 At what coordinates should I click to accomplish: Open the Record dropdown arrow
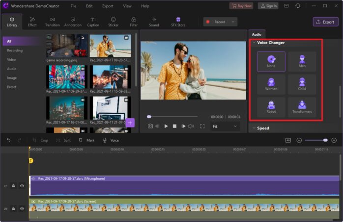coord(232,22)
